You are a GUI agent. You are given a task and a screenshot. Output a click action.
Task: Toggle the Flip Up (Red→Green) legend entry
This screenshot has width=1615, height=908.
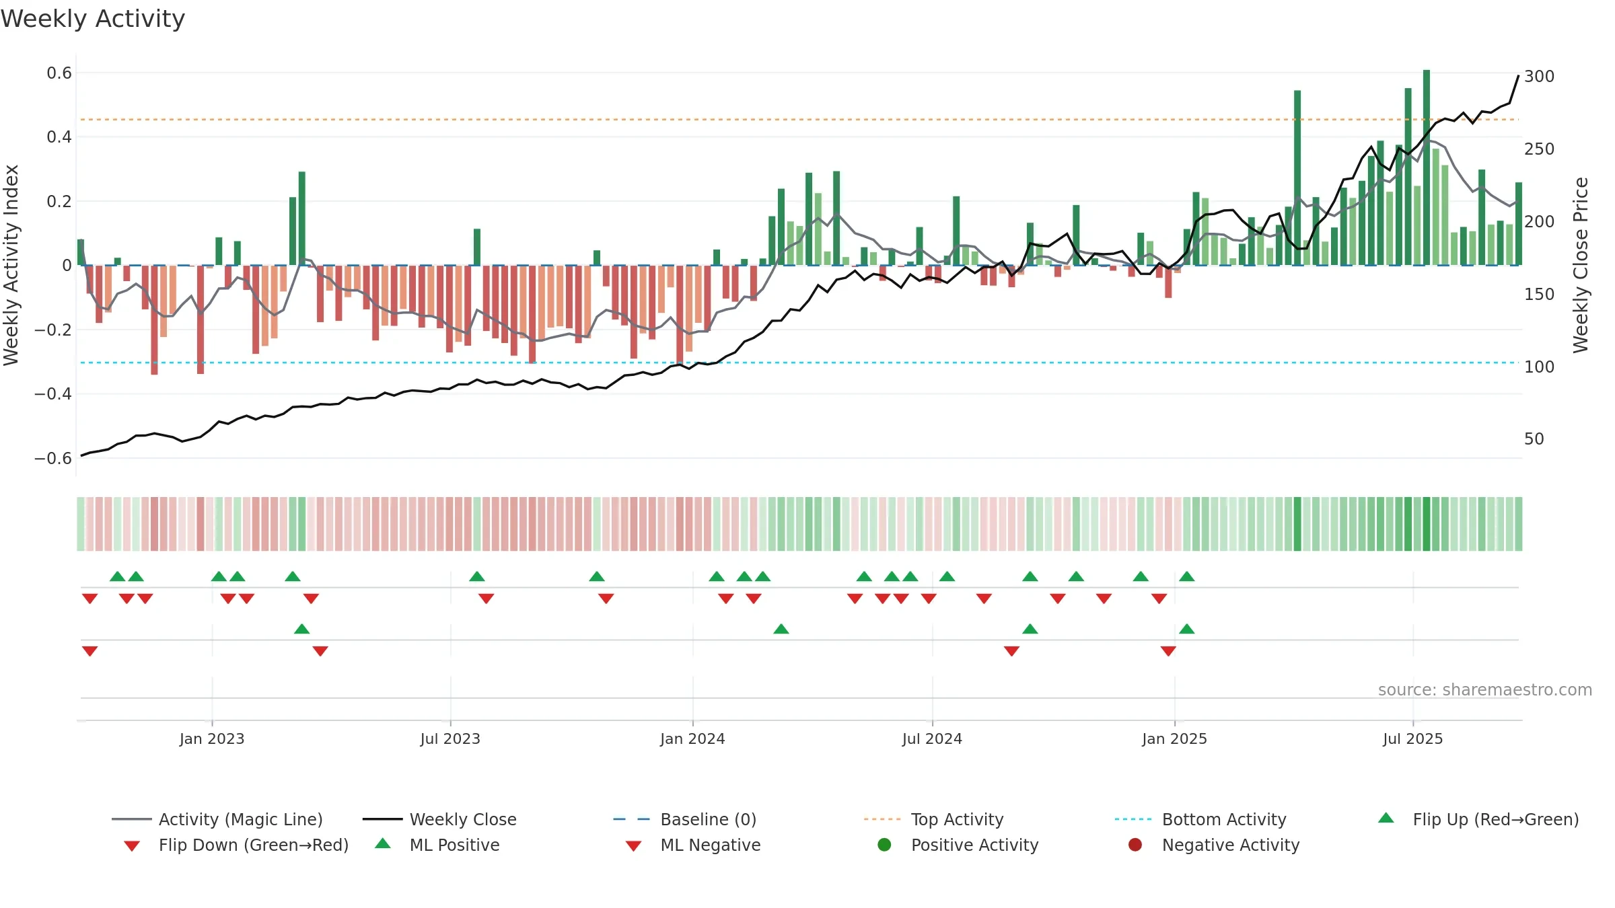1478,819
